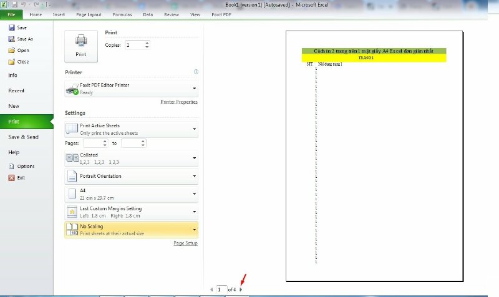Image resolution: width=499 pixels, height=297 pixels.
Task: Open the Collated dropdown
Action: pyautogui.click(x=131, y=158)
